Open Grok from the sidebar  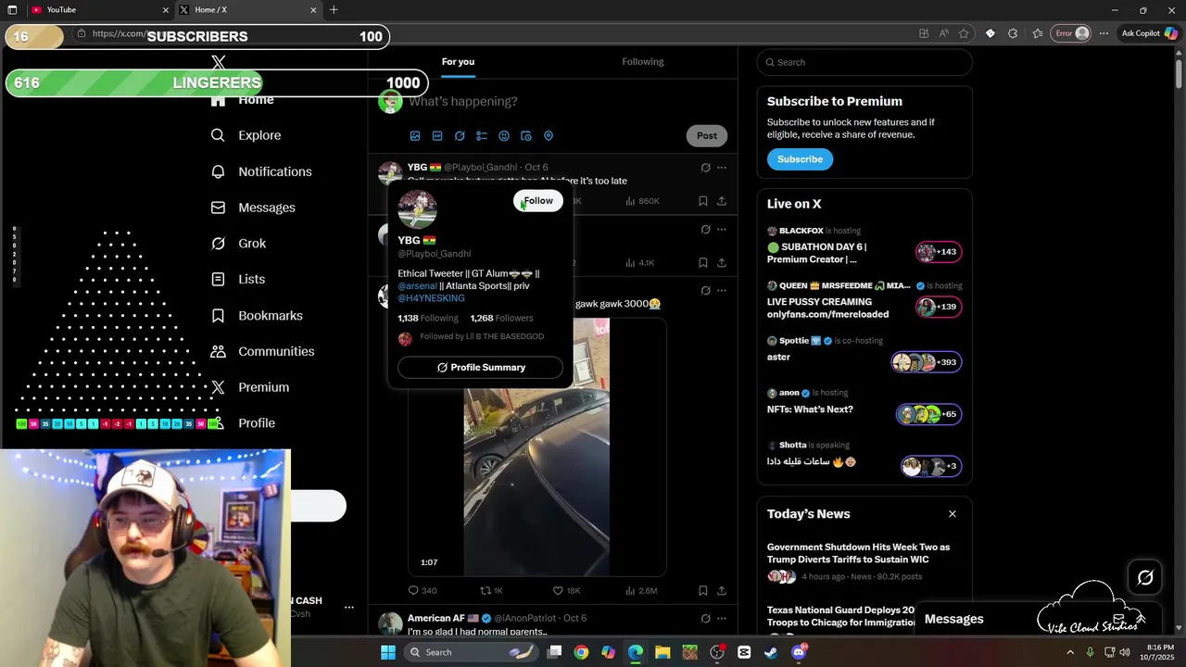click(238, 244)
